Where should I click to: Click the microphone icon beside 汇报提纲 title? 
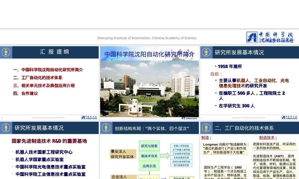coord(6,52)
